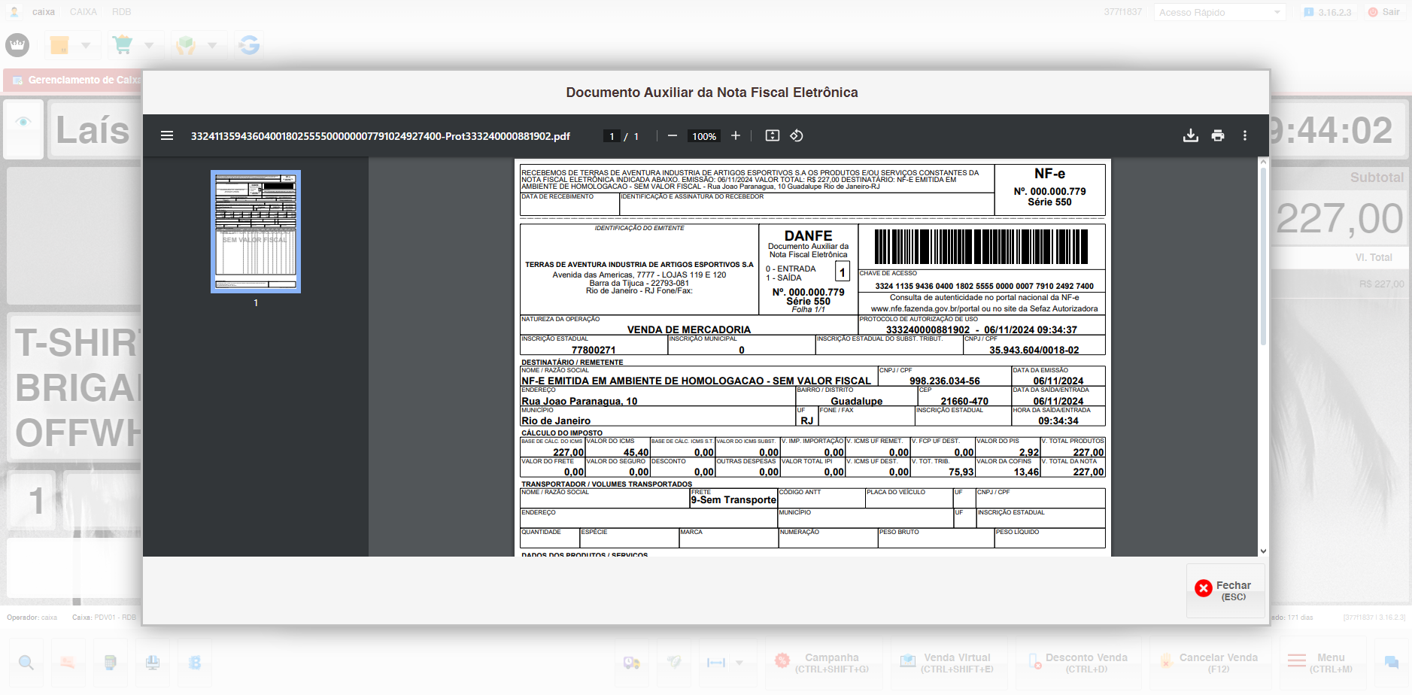Viewport: 1412px width, 695px height.
Task: Print the DANFE document
Action: 1217,136
